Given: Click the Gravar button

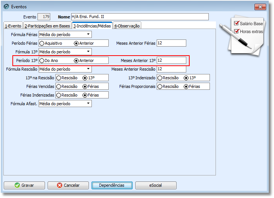Looking at the screenshot, I should (x=24, y=185).
